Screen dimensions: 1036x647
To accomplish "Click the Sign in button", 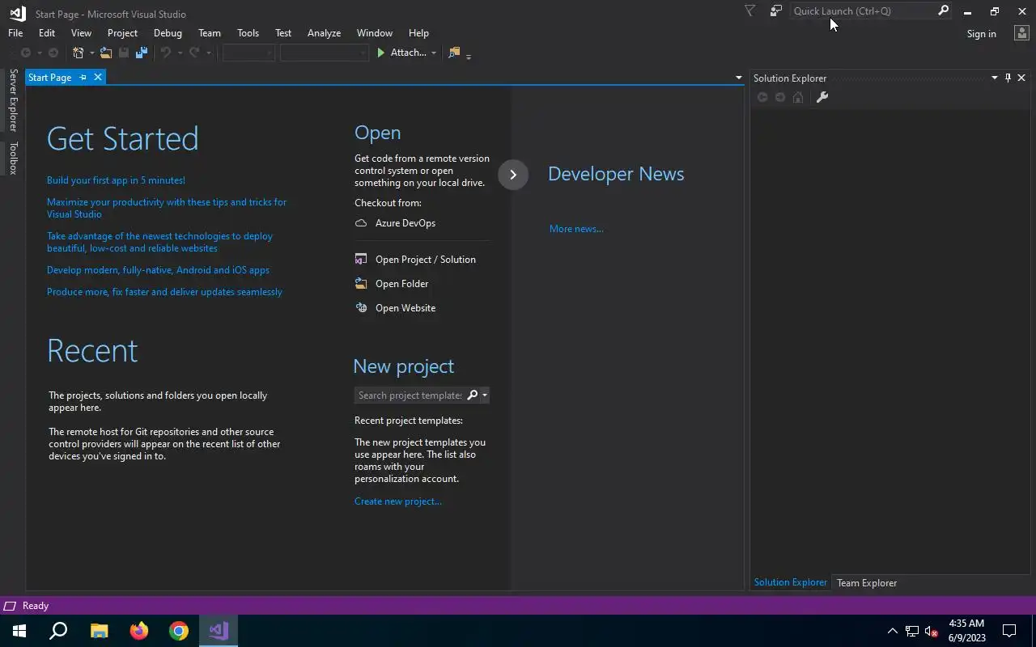I will [x=981, y=34].
